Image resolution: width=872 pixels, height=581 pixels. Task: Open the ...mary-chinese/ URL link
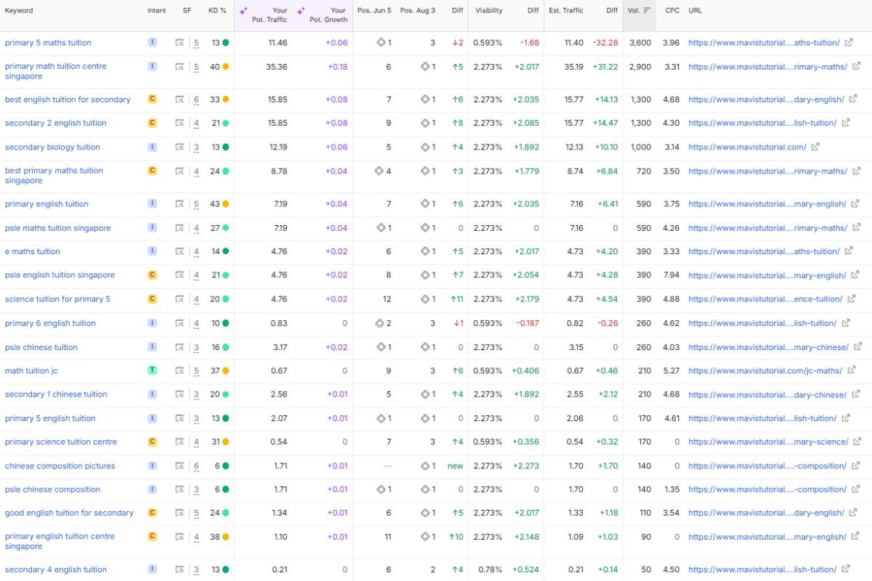click(768, 347)
